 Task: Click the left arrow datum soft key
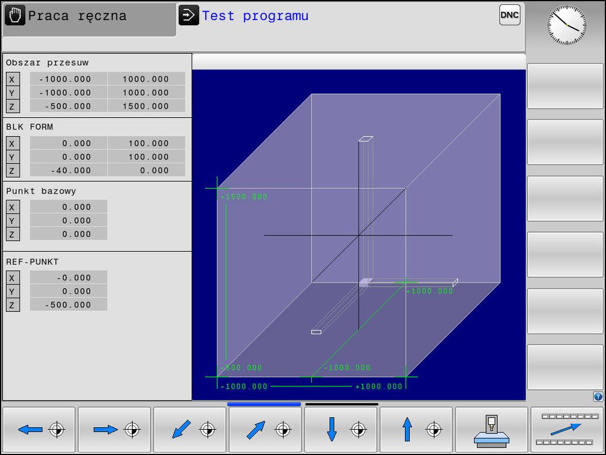coord(38,429)
